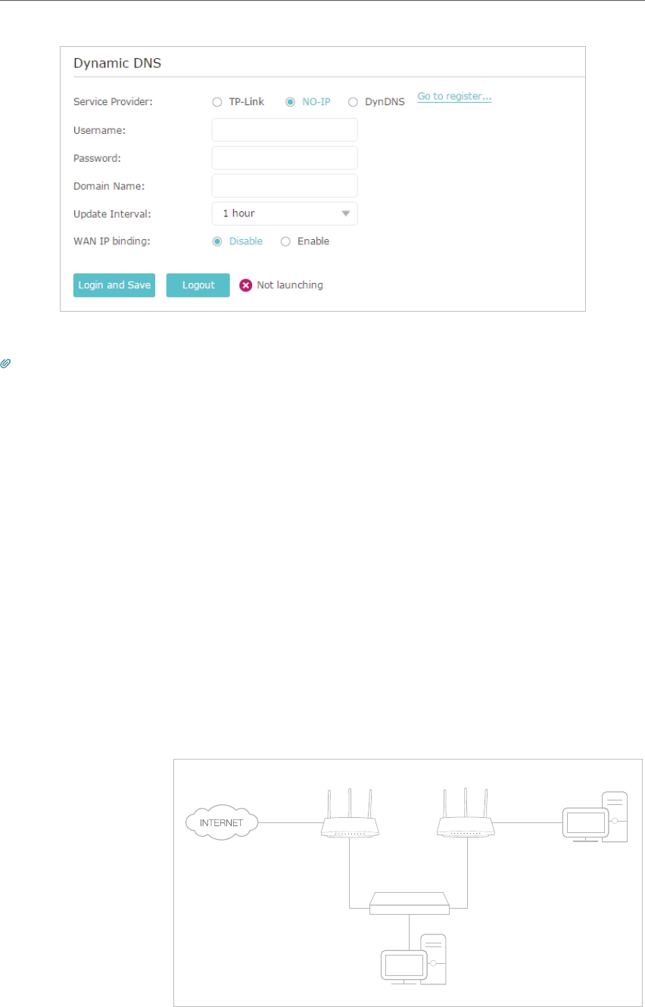Click the 'WAN IP binding:' label
Screen dimensions: 645x1007
(111, 242)
